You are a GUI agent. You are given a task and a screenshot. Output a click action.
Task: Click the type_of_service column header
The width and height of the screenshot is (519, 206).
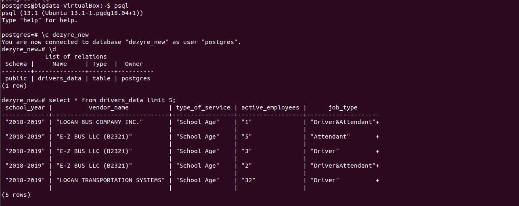pos(203,107)
